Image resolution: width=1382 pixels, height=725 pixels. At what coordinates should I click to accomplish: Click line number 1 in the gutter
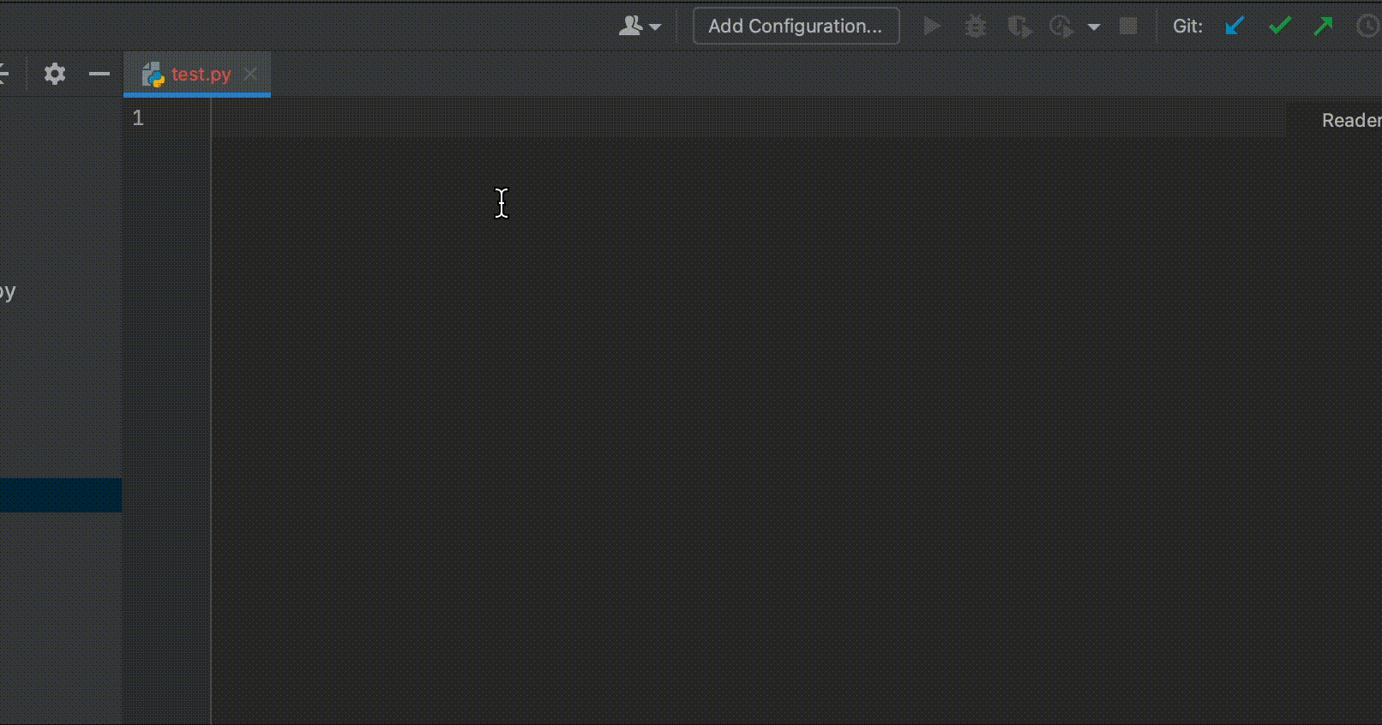tap(138, 117)
